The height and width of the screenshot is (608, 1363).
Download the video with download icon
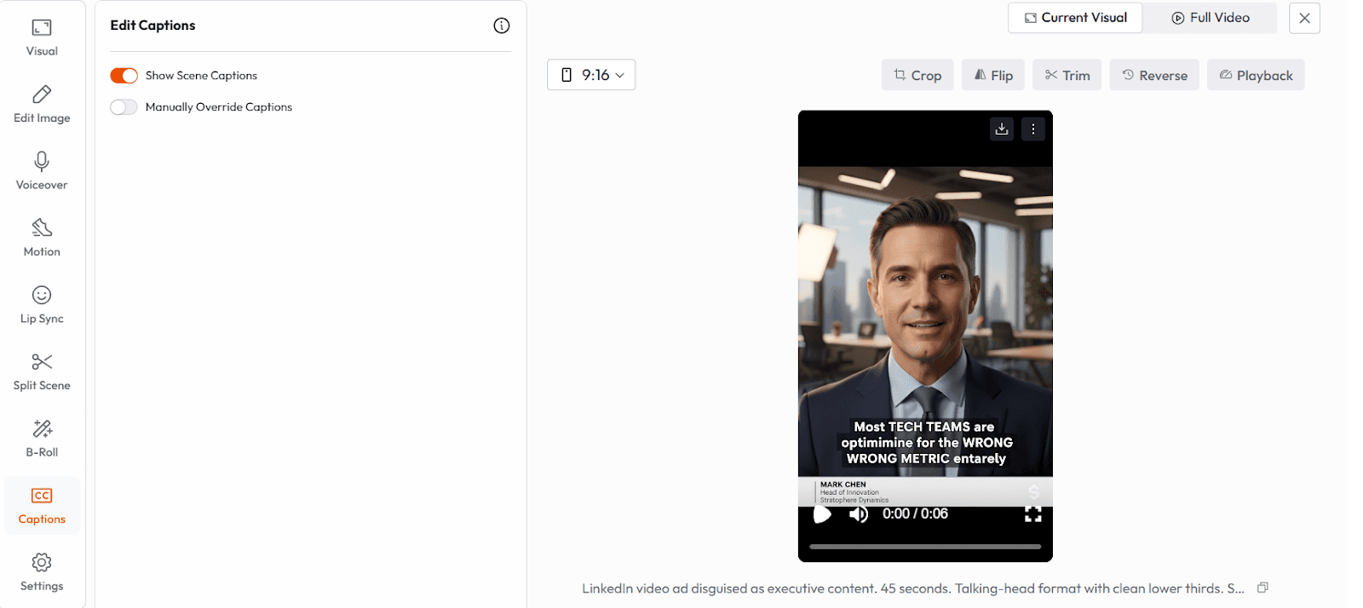[x=1002, y=129]
